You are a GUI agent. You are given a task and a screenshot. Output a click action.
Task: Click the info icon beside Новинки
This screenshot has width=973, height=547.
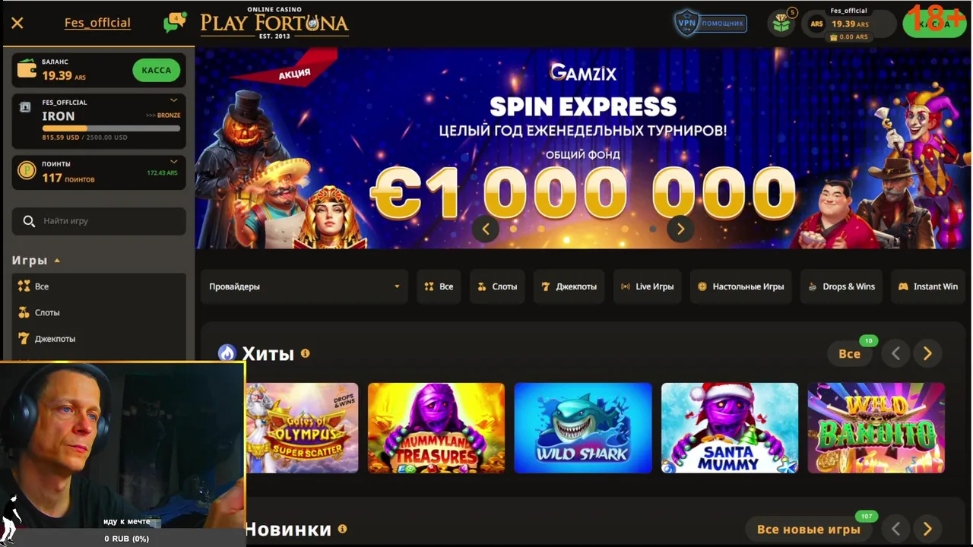[342, 529]
